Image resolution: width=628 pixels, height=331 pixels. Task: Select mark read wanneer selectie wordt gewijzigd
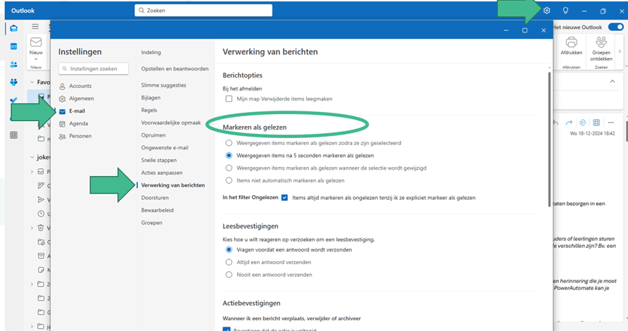229,168
